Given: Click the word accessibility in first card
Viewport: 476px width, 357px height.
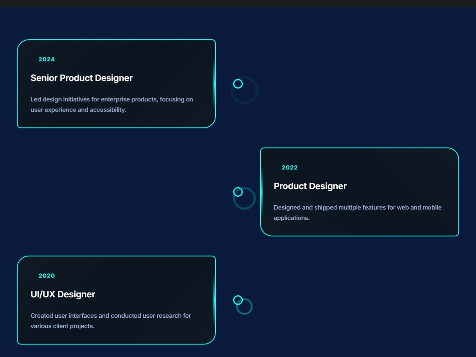Looking at the screenshot, I should tap(108, 110).
